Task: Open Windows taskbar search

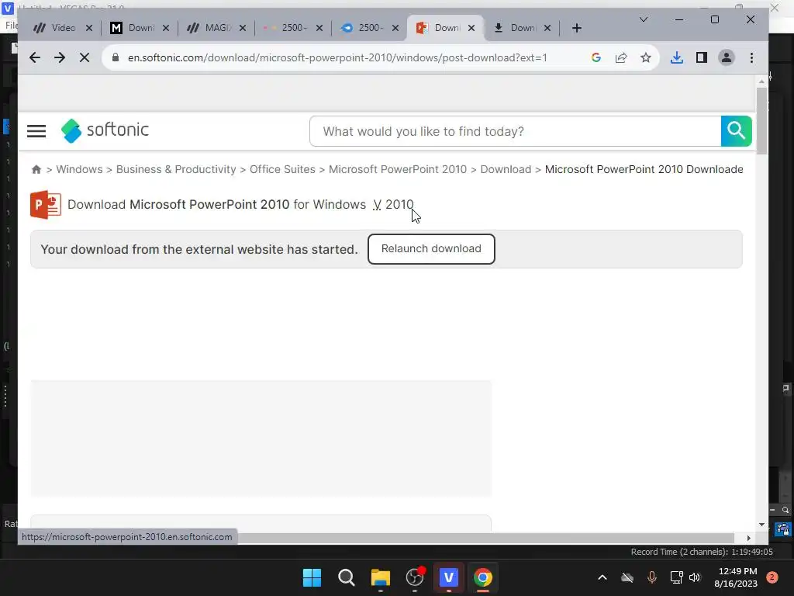Action: click(x=347, y=577)
